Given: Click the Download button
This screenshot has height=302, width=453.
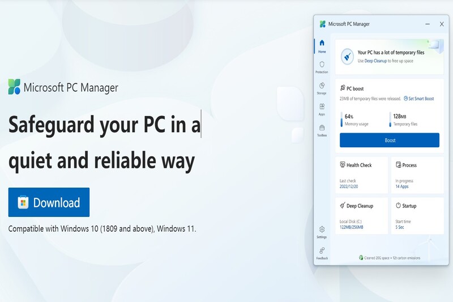Looking at the screenshot, I should [x=49, y=202].
